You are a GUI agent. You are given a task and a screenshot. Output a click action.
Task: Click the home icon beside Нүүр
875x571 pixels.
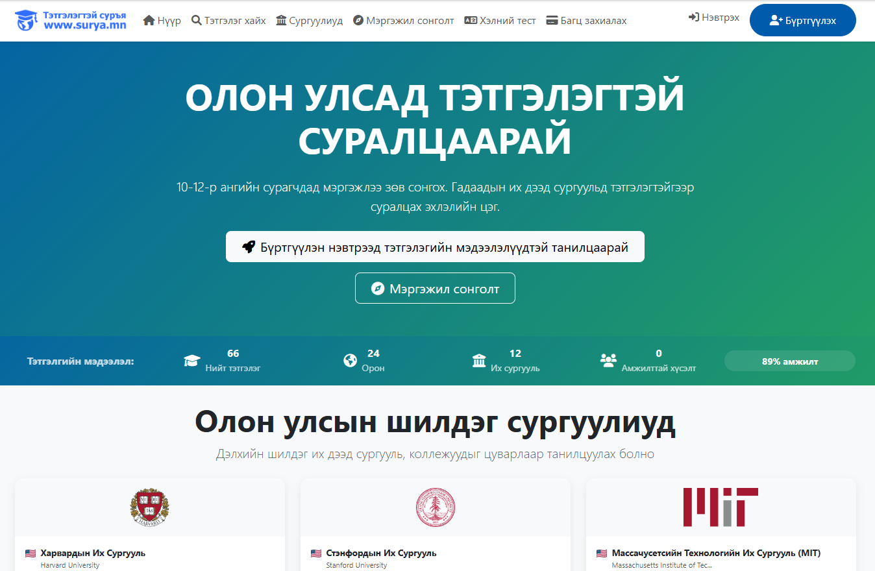tap(149, 21)
